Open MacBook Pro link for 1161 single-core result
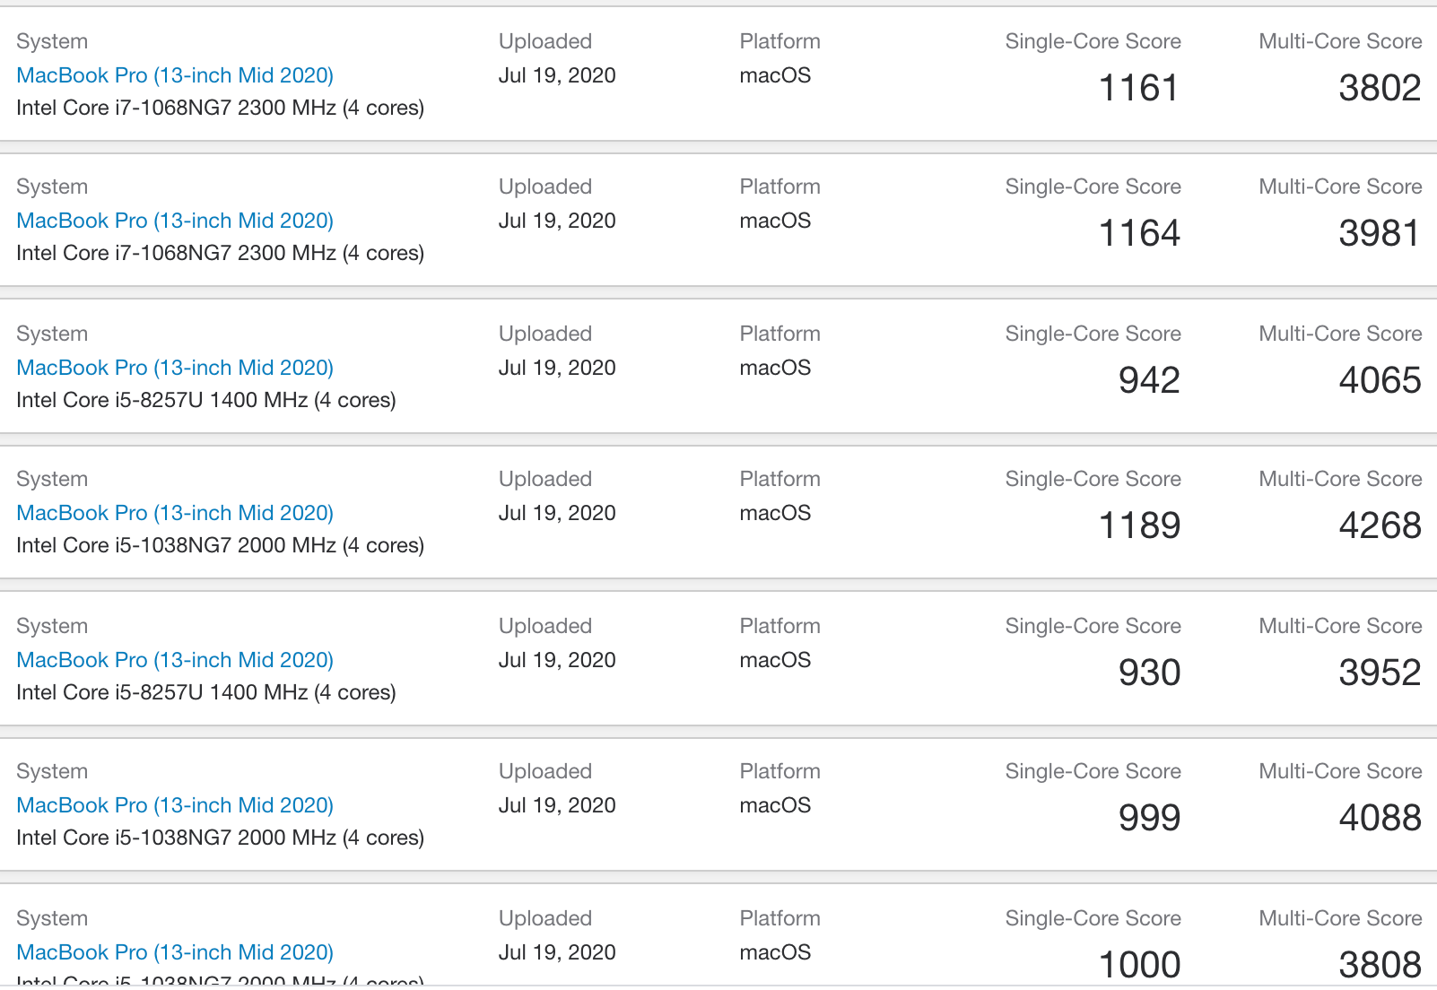 click(175, 75)
